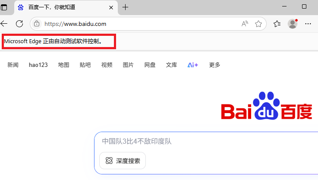Expand the 更多 menu

point(214,65)
